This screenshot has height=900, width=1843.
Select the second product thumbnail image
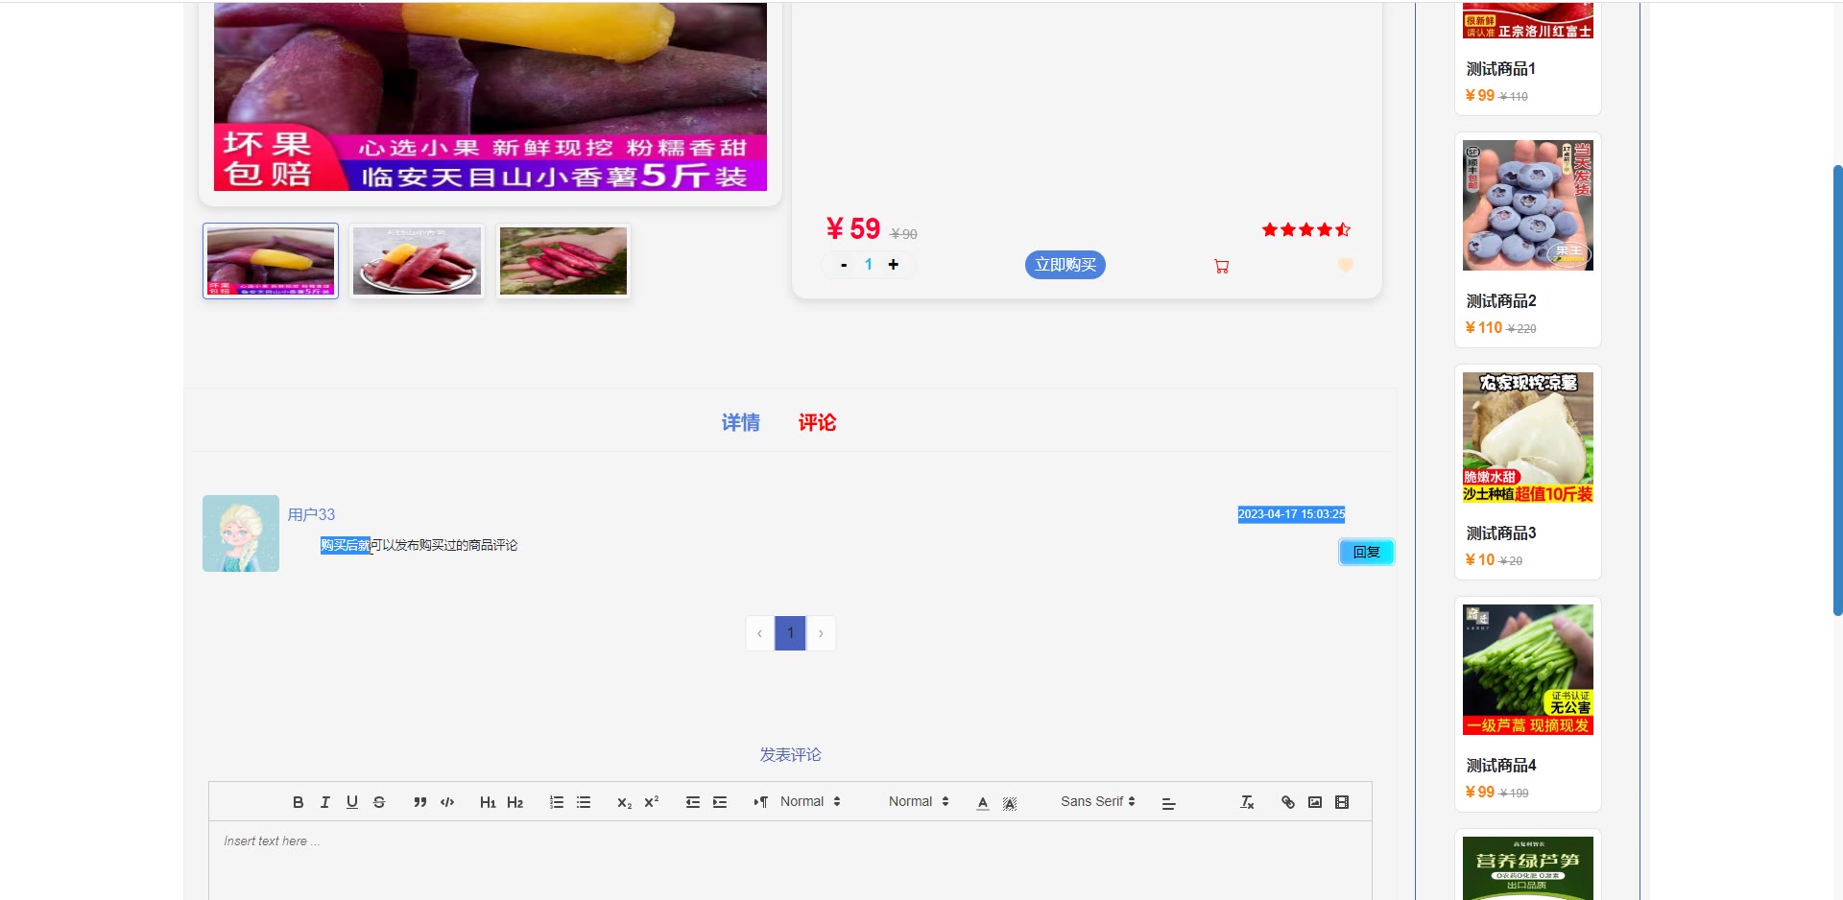click(x=417, y=261)
